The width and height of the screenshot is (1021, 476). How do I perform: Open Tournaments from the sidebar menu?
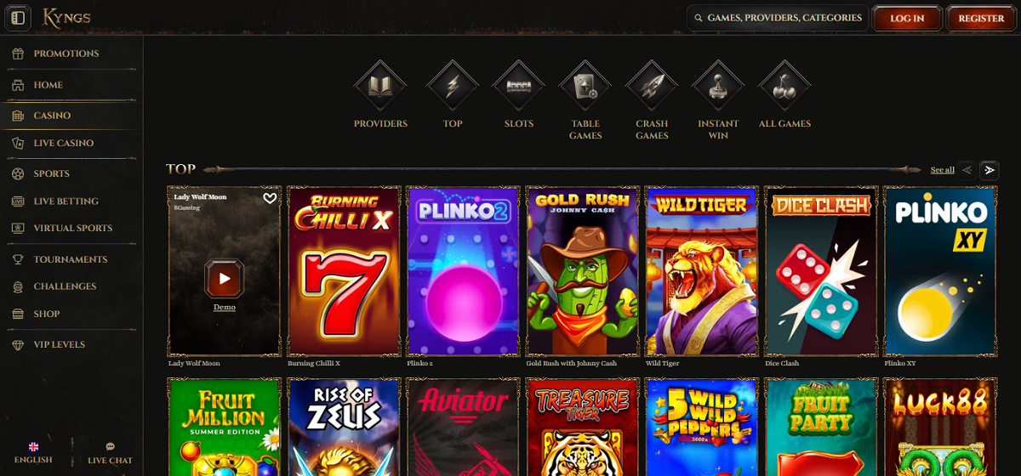(x=71, y=259)
